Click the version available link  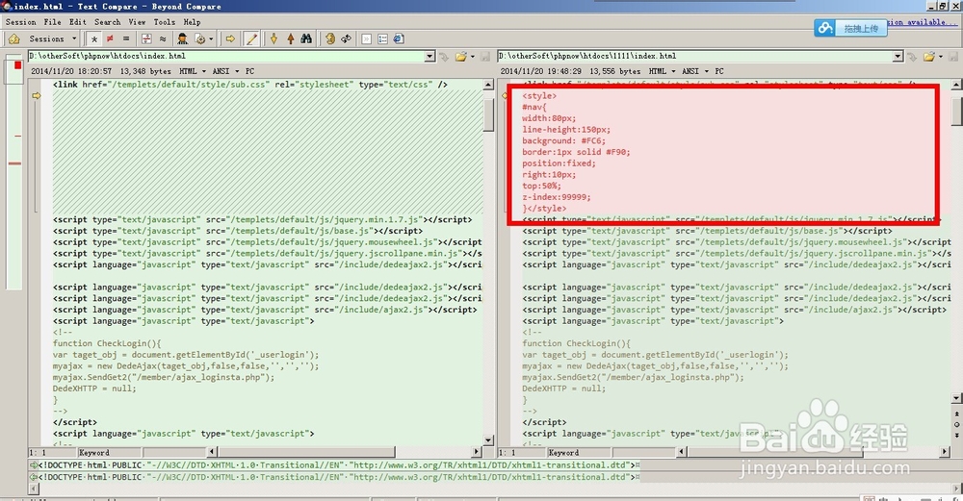point(923,22)
